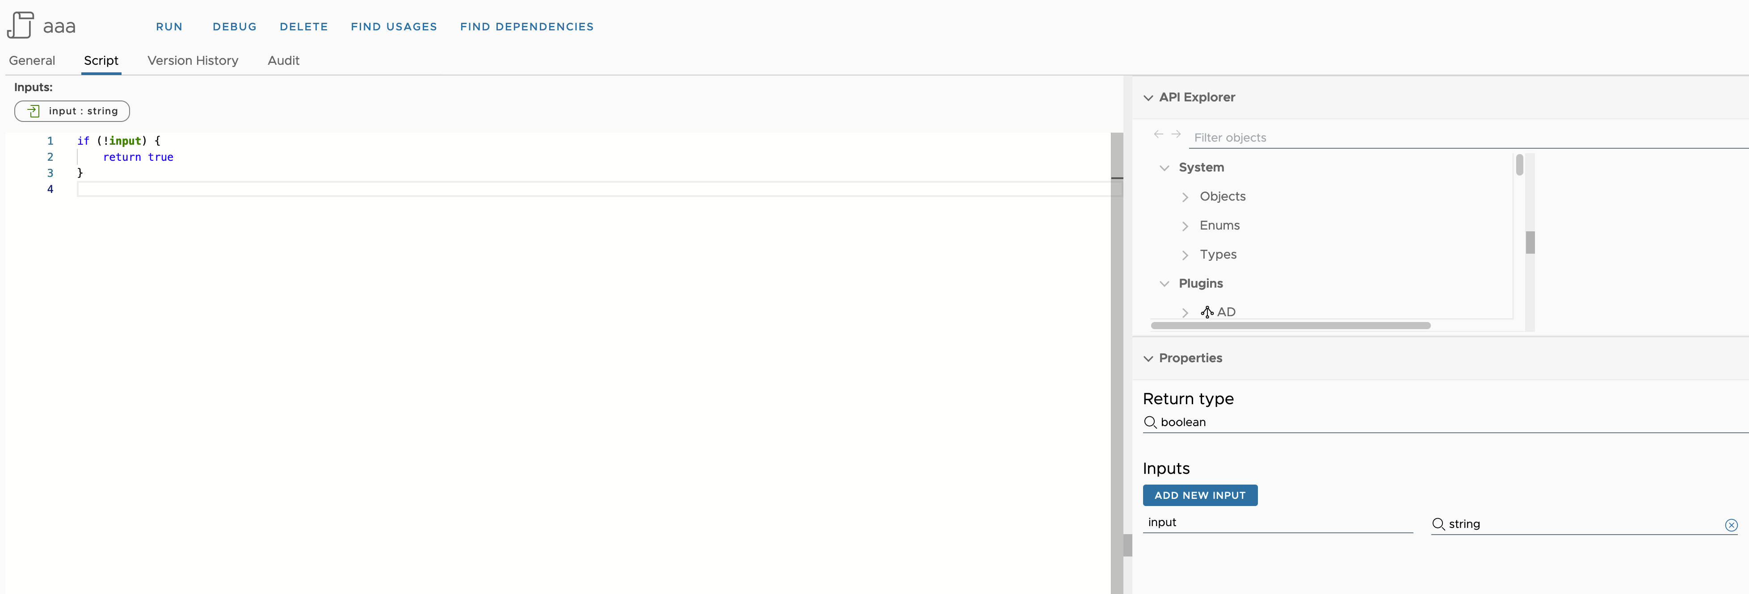The width and height of the screenshot is (1749, 594).
Task: Collapse the System tree section
Action: (x=1165, y=167)
